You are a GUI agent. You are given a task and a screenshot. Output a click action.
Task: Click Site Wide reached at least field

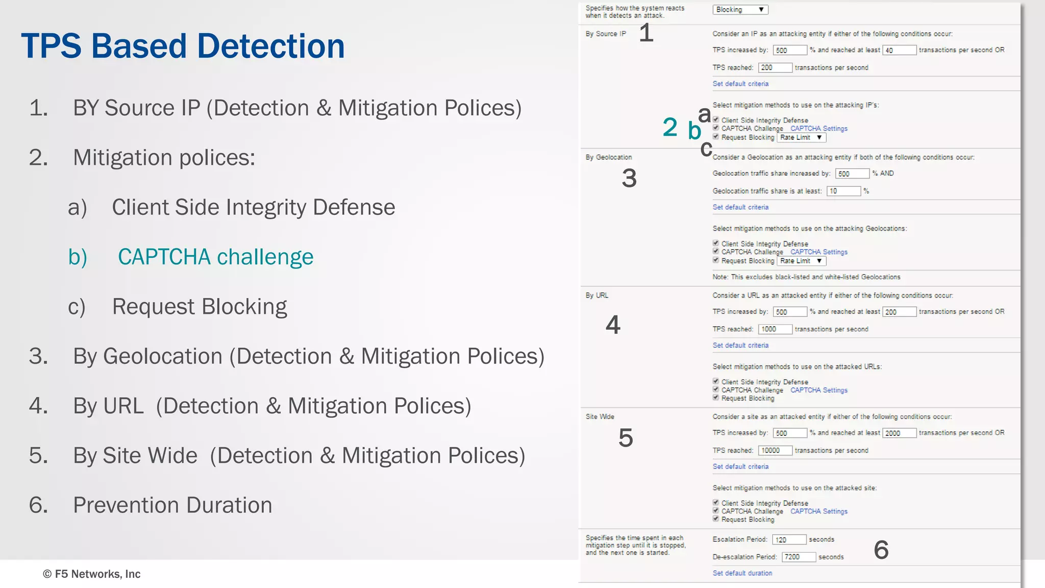(900, 433)
